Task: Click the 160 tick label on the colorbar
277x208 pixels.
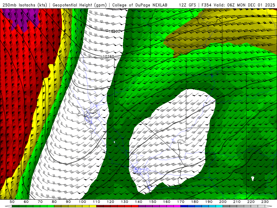Action: click(167, 202)
